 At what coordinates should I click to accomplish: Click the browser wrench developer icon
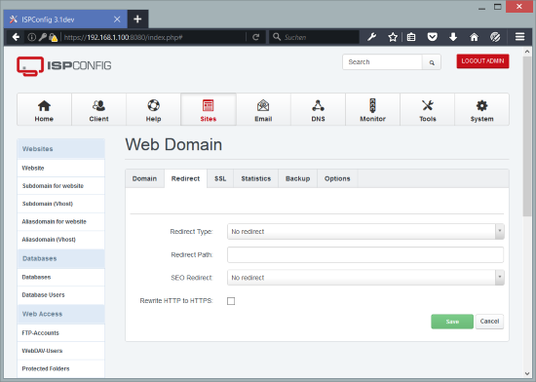click(371, 37)
